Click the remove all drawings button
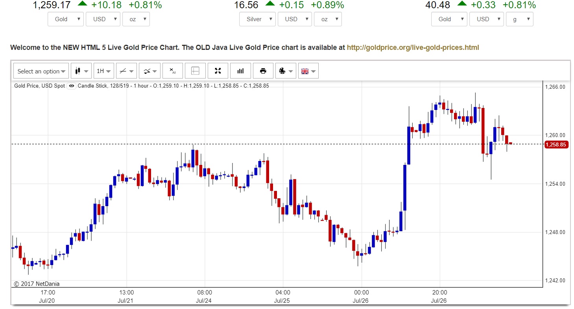This screenshot has width=574, height=309. 173,71
